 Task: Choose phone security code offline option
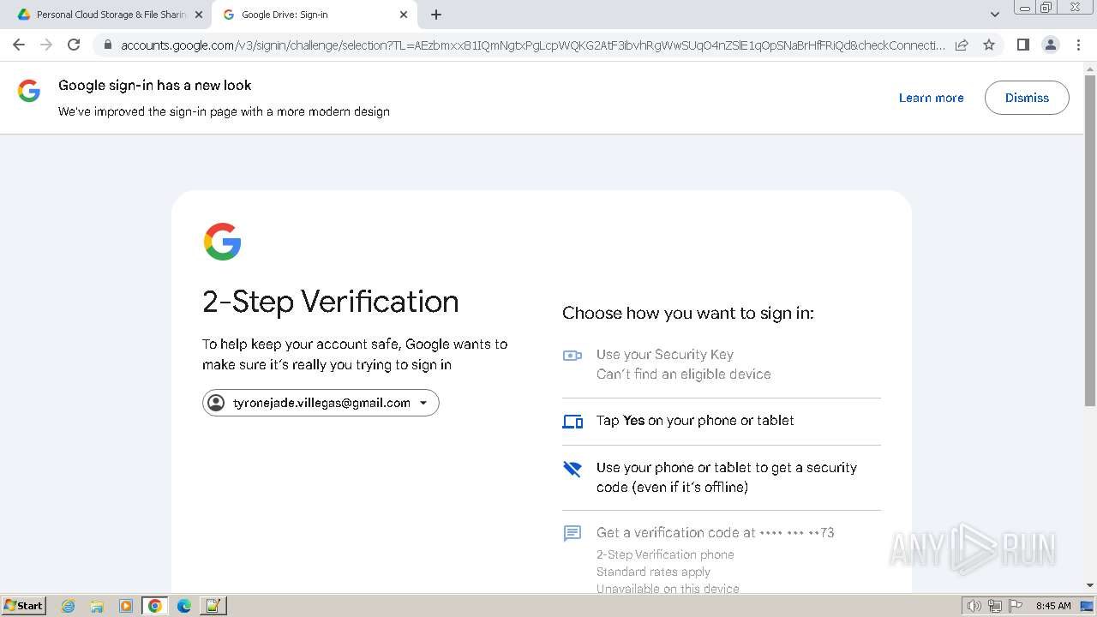[x=722, y=477]
